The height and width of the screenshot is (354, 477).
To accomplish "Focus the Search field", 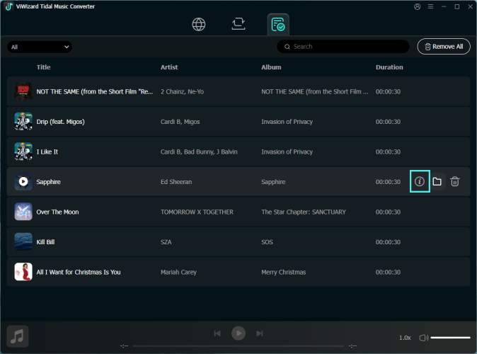I will coord(343,47).
